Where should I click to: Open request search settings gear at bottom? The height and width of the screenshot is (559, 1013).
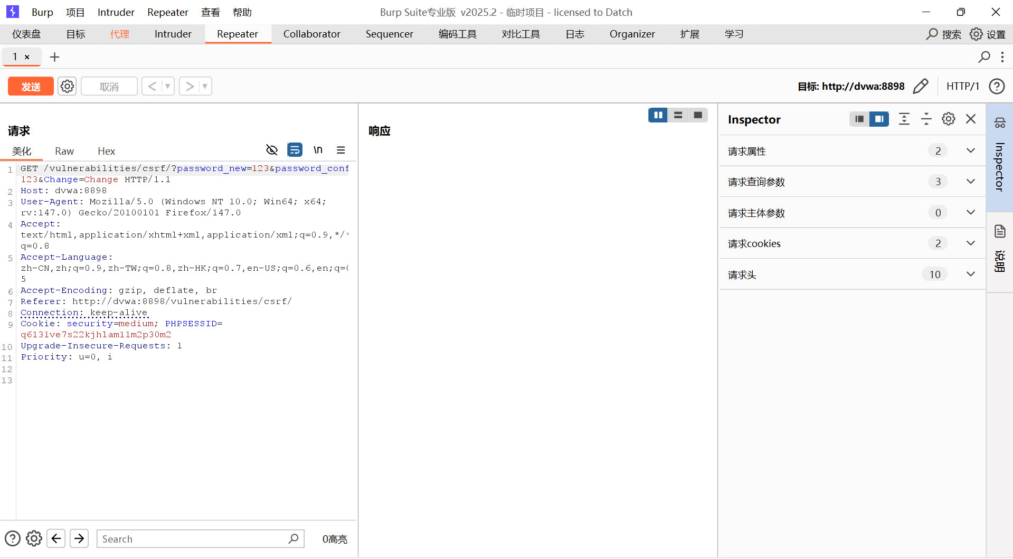point(34,538)
